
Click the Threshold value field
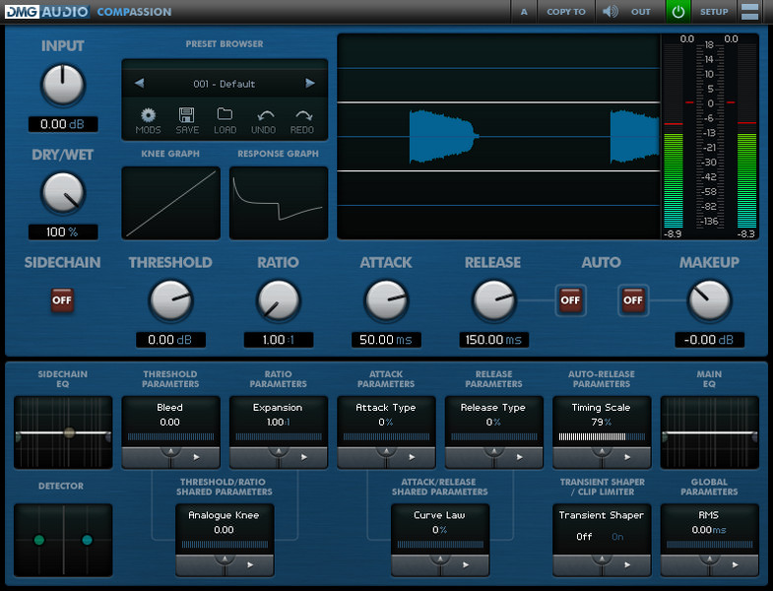(x=170, y=340)
